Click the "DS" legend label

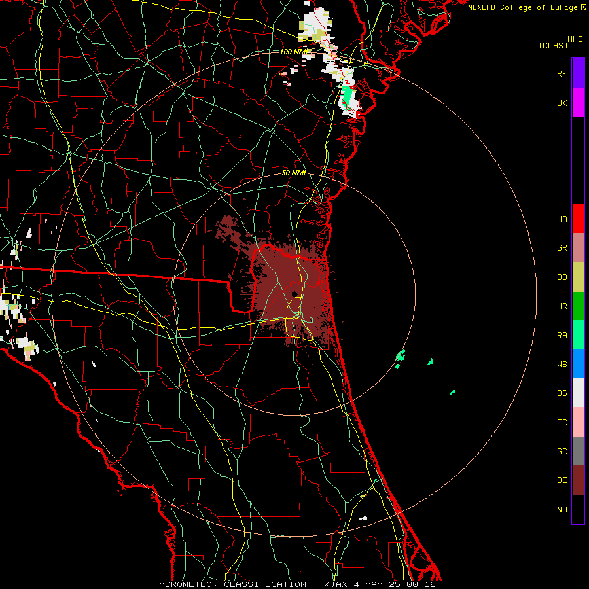(x=562, y=393)
